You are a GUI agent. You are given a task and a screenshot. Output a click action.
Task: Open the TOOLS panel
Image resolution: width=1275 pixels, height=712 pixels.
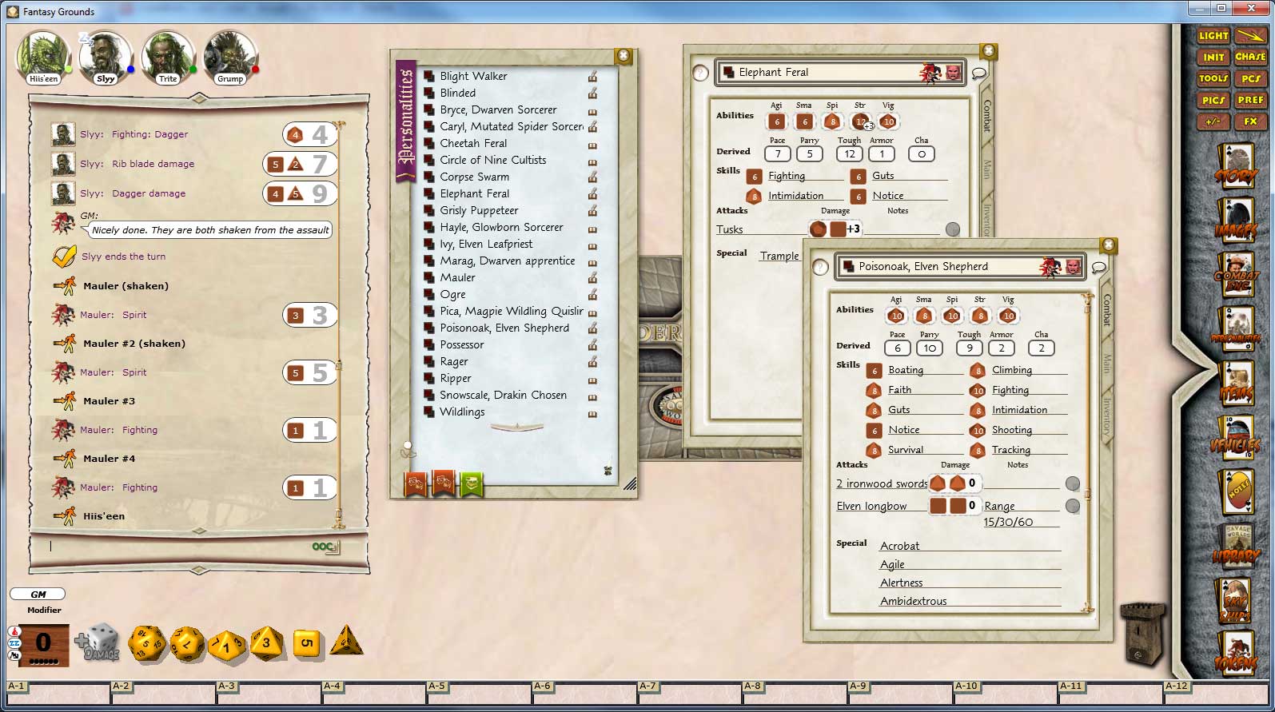pos(1213,79)
